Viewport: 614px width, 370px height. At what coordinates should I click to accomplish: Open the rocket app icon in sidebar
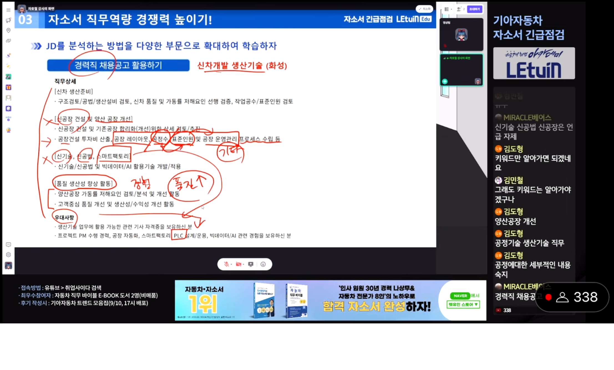(8, 55)
